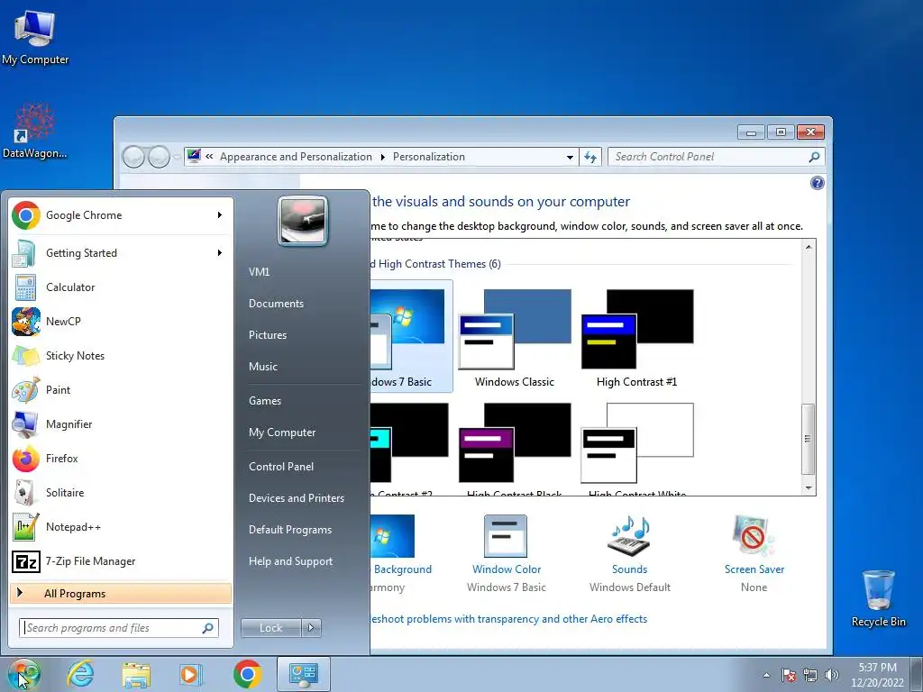
Task: Open Internet Explorer on taskbar
Action: [x=80, y=674]
